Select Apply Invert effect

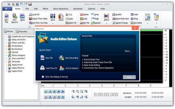17,65
